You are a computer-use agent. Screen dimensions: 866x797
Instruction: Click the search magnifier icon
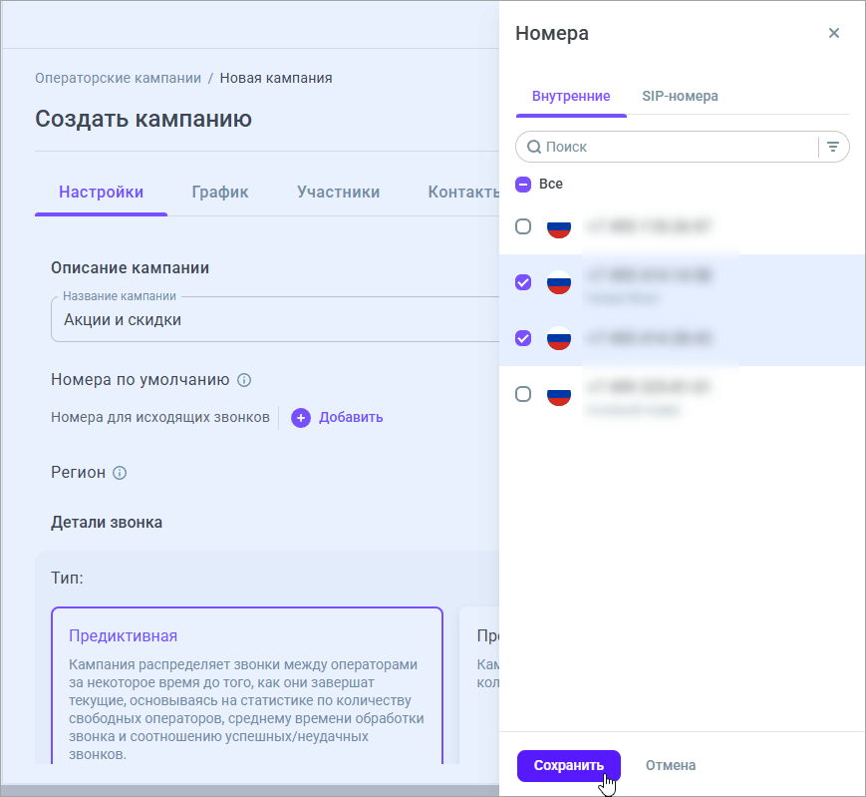[533, 147]
